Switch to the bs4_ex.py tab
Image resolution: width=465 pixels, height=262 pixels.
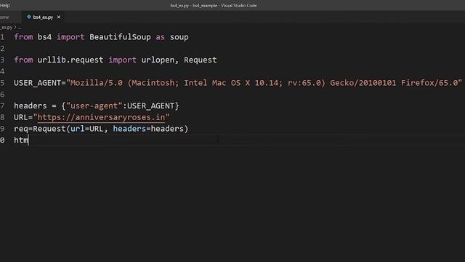tap(43, 17)
